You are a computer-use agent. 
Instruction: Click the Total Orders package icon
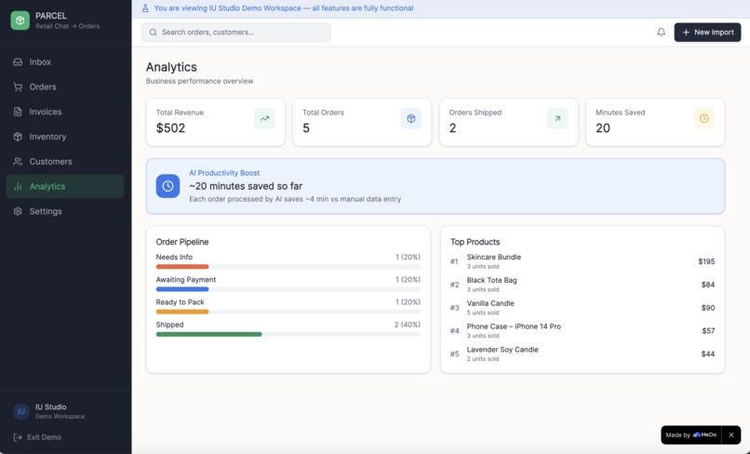coord(411,119)
